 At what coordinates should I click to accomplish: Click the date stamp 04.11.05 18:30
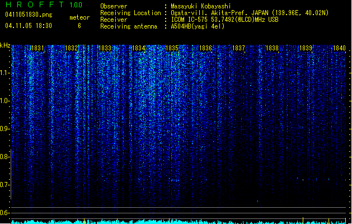29,26
